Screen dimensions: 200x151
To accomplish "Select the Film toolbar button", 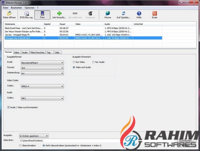I will click(x=42, y=15).
